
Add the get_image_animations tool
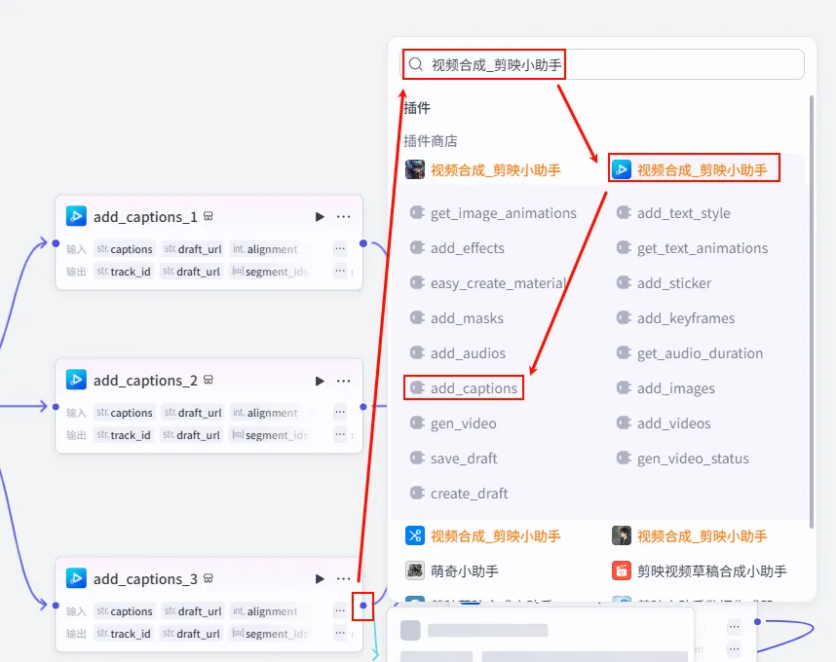pyautogui.click(x=493, y=213)
